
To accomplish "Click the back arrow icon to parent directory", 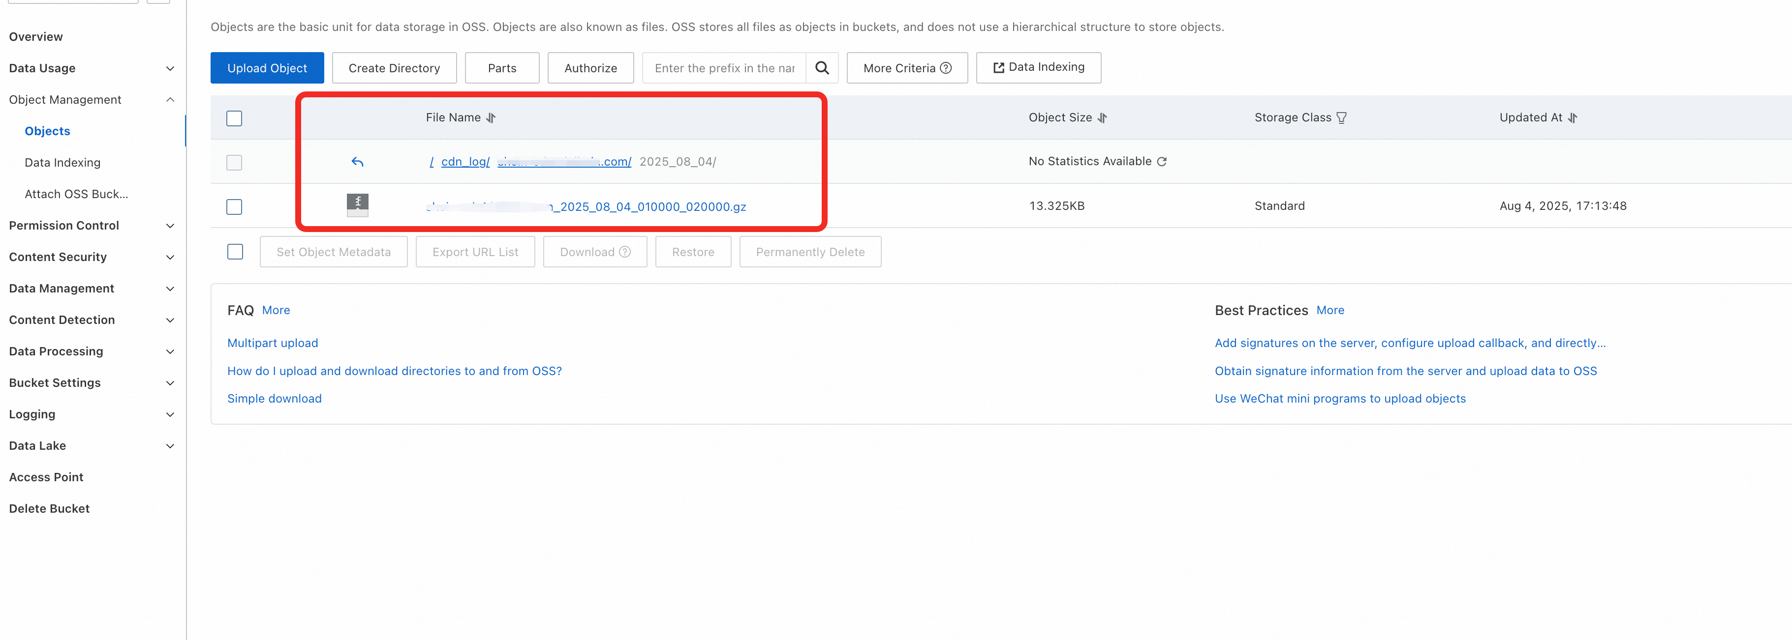I will (358, 162).
